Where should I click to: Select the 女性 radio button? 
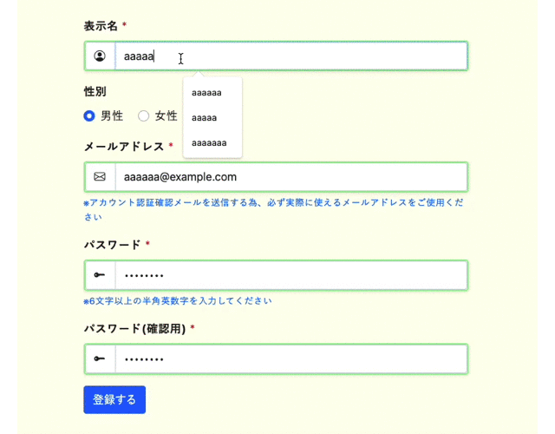pos(143,115)
